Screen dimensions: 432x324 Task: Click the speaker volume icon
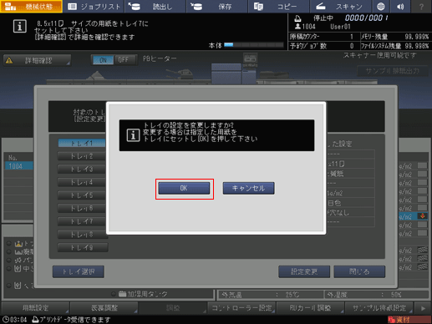400,7
